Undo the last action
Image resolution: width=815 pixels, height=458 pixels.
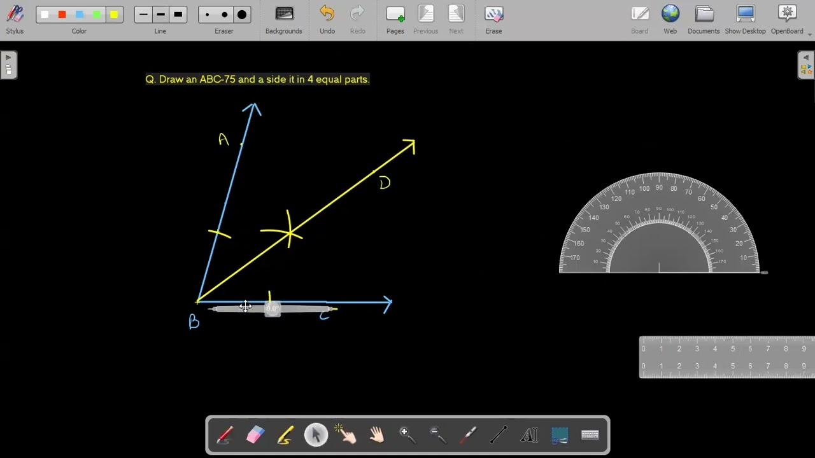pos(327,20)
